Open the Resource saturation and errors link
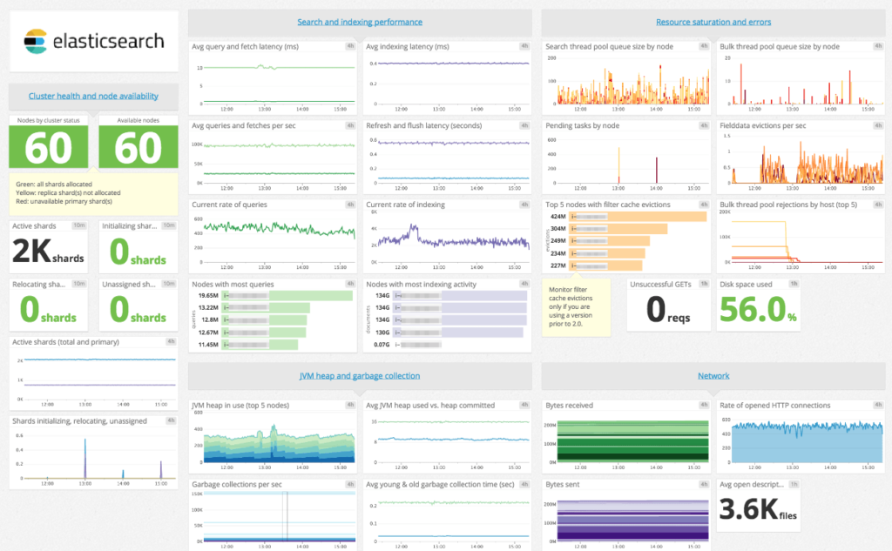This screenshot has width=892, height=551. pos(713,22)
